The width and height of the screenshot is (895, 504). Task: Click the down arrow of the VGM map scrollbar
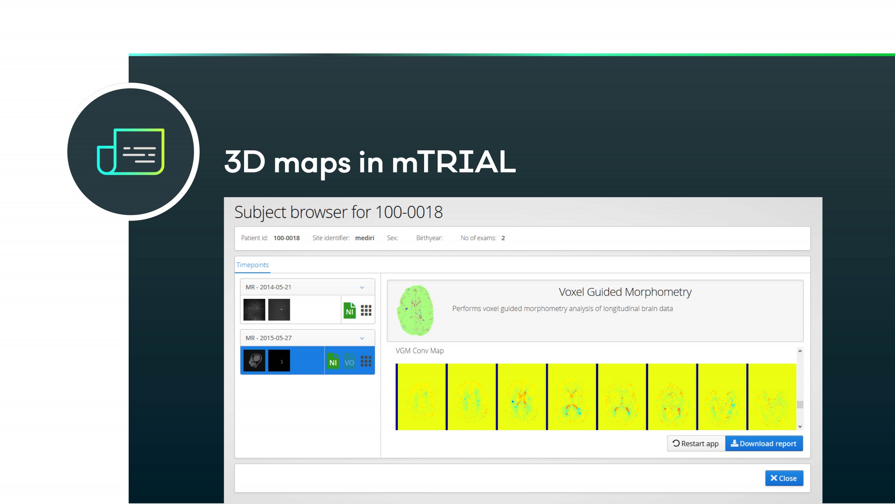click(800, 426)
